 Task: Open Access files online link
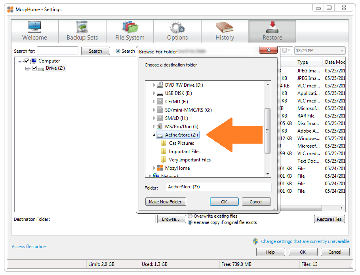[x=29, y=247]
